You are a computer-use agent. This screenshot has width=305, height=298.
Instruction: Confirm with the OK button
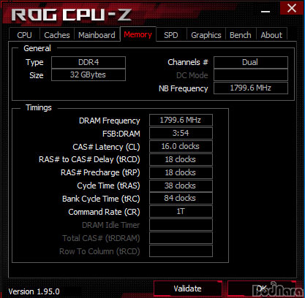262,289
